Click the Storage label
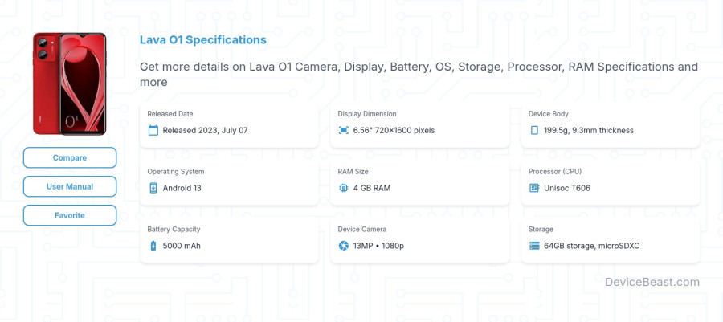 point(541,229)
